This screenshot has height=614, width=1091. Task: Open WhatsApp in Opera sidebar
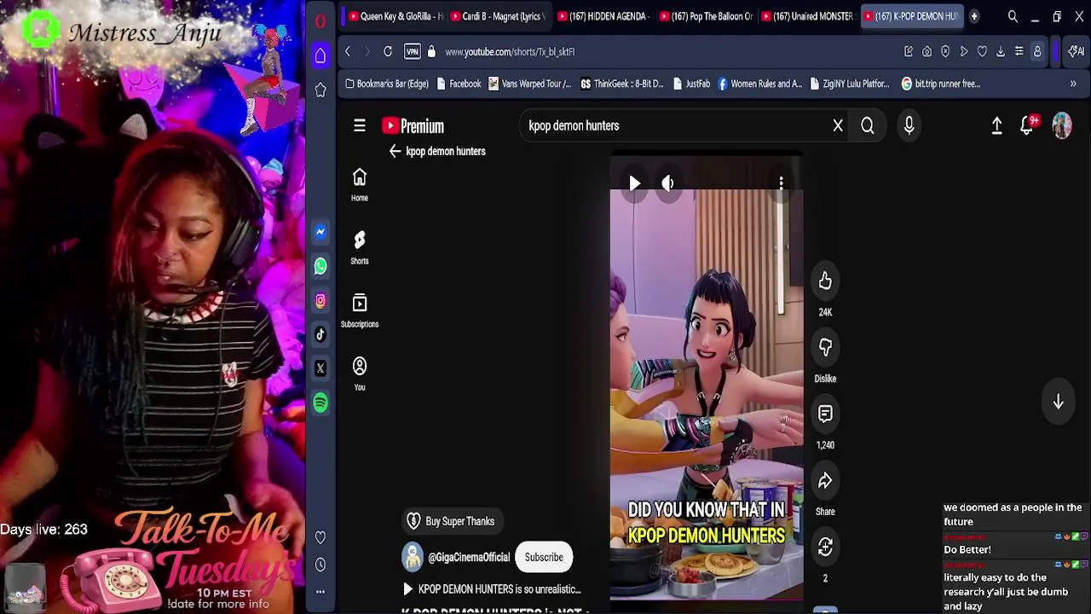[320, 266]
